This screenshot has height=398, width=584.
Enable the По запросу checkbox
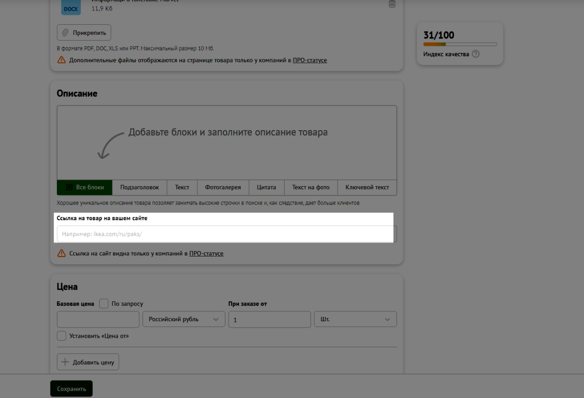(104, 303)
